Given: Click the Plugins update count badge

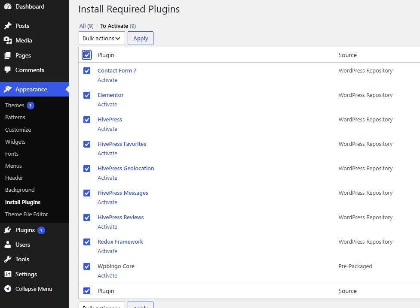Looking at the screenshot, I should tap(41, 230).
